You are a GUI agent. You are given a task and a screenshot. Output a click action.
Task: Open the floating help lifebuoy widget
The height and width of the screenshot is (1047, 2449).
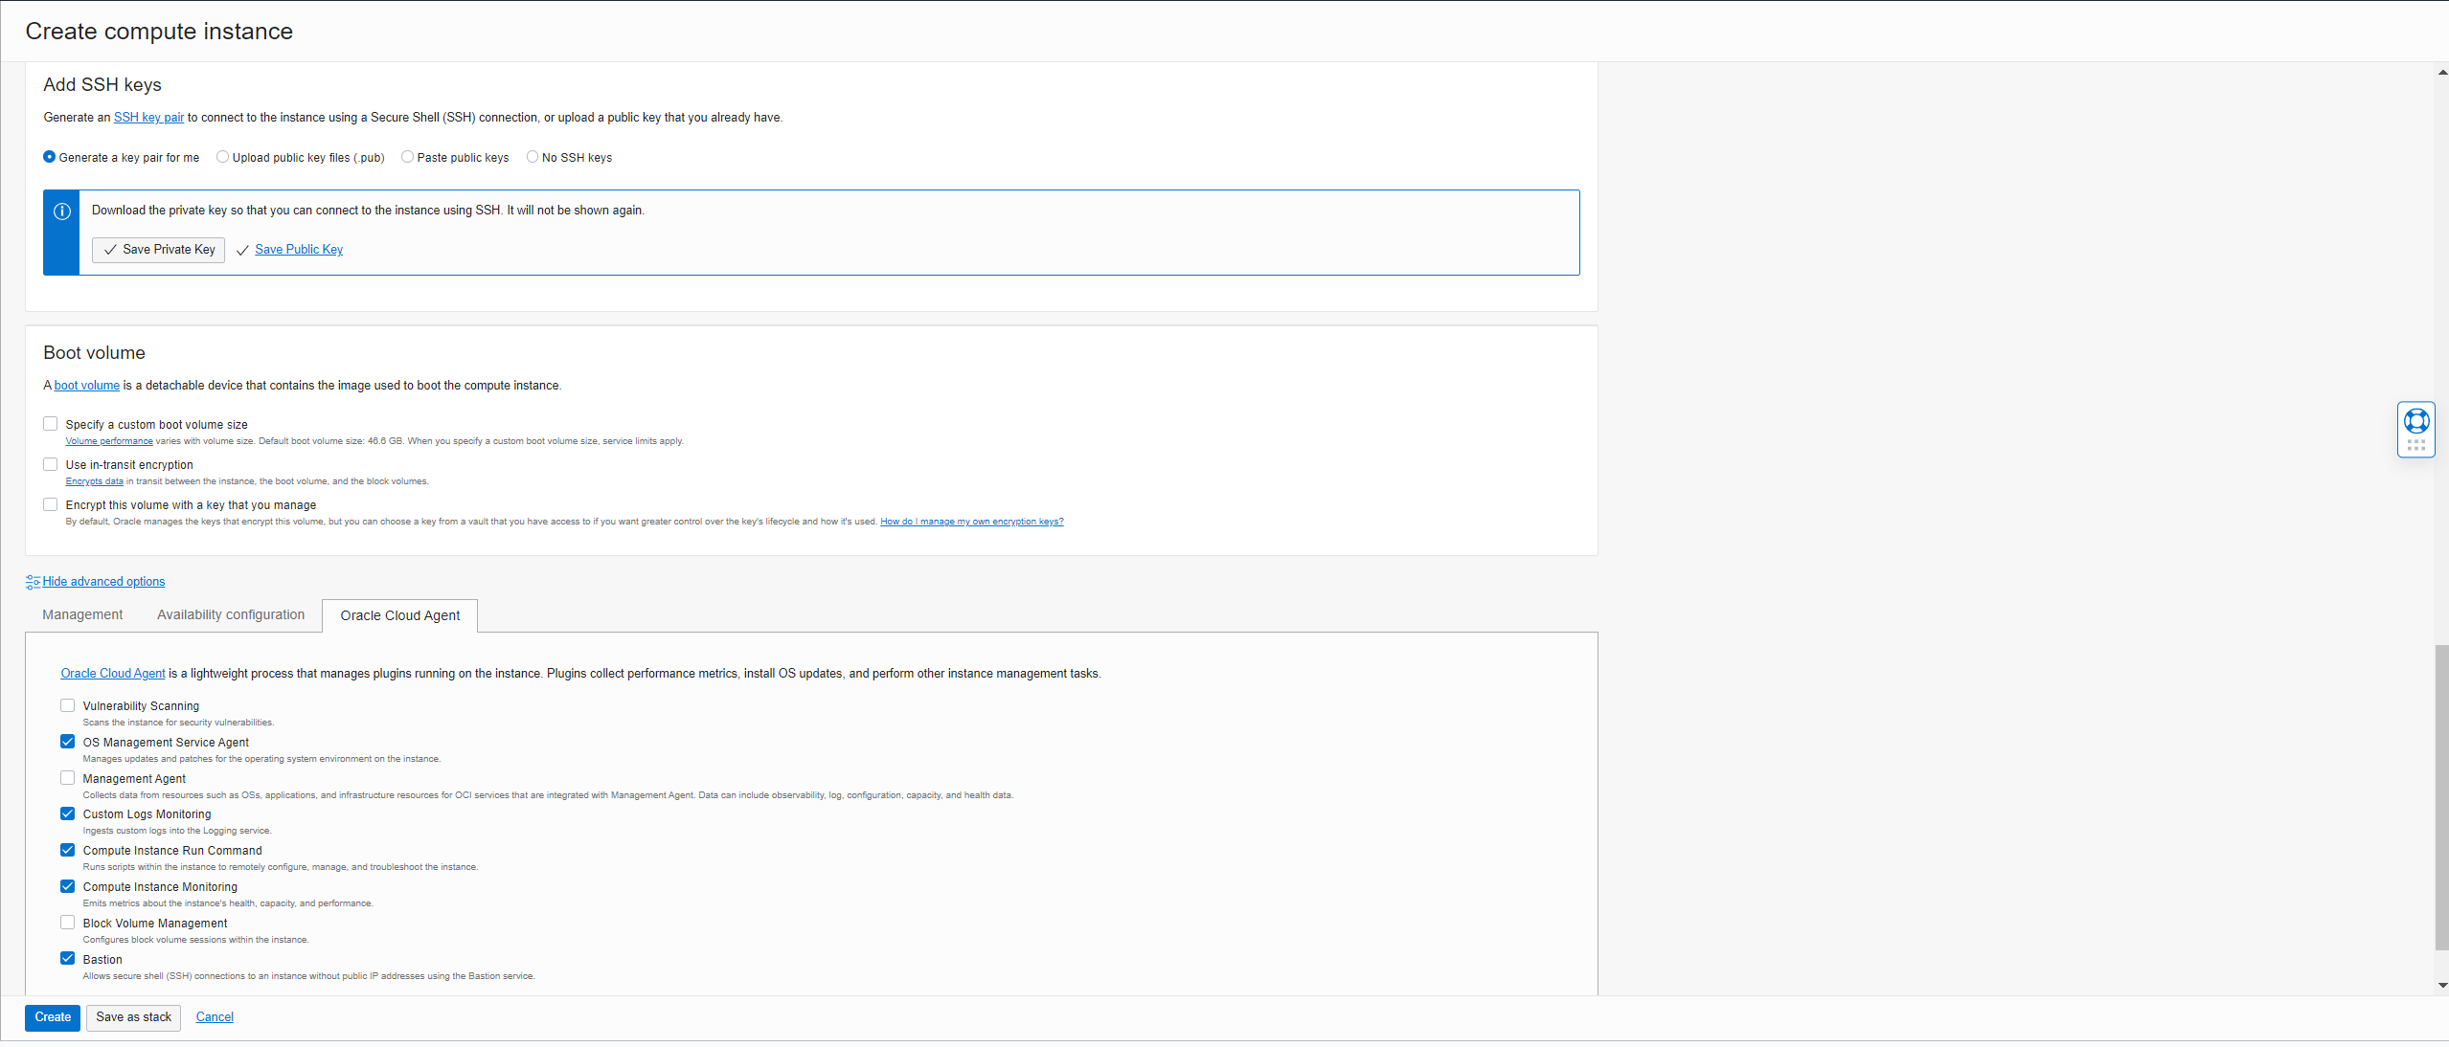click(x=2416, y=419)
